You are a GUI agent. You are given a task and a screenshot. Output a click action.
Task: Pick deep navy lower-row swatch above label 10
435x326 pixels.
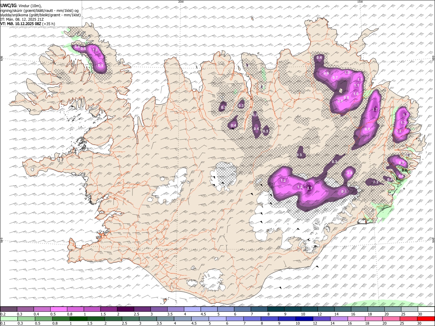click(x=304, y=319)
